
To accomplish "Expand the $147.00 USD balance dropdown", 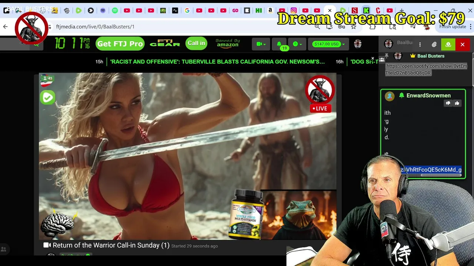I will point(329,44).
